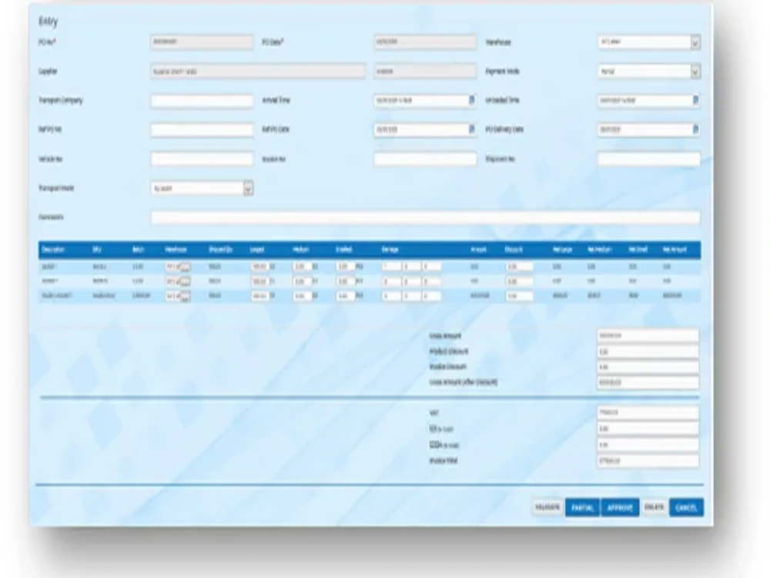Click the Discount column header
The width and height of the screenshot is (770, 578).
click(514, 250)
